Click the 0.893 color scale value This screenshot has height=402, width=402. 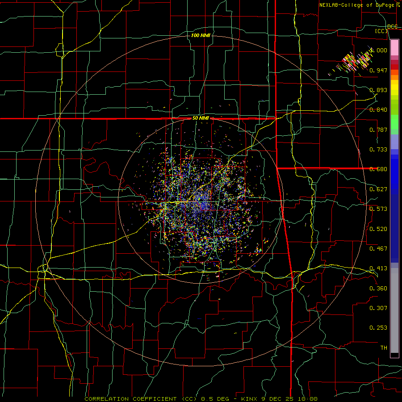pos(378,90)
